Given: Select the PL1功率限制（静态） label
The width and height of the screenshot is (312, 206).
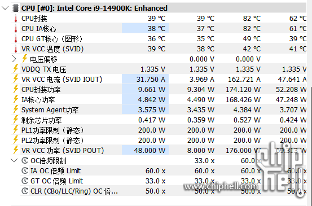Looking at the screenshot, I should click(52, 130).
